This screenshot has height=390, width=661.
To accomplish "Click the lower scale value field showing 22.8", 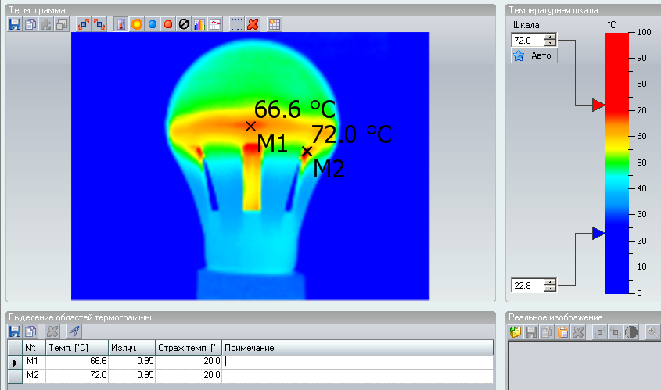I will (527, 285).
